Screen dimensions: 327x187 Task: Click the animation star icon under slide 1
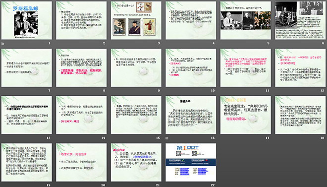point(2,44)
